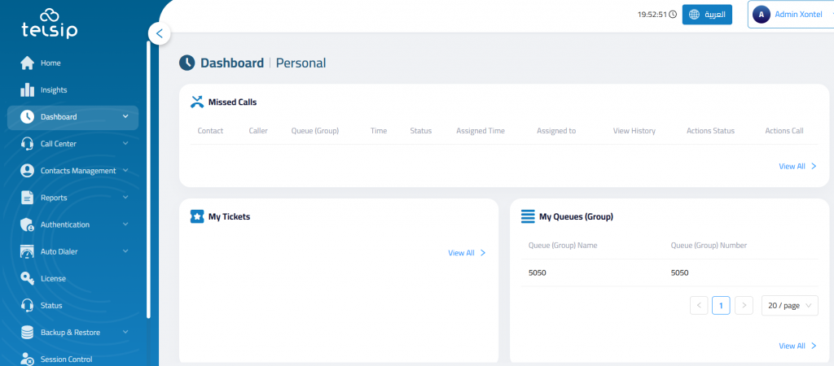This screenshot has height=366, width=834.
Task: Click View All under Missed Calls
Action: (797, 166)
